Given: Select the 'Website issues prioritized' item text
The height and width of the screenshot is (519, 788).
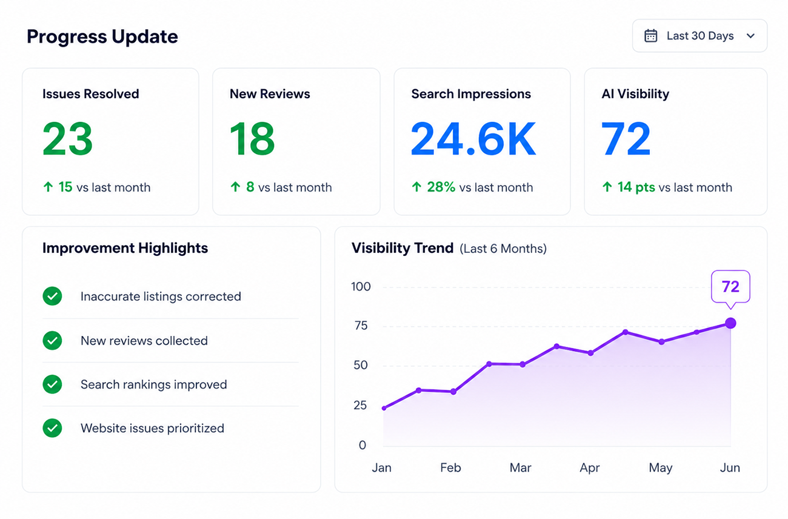Looking at the screenshot, I should (152, 428).
